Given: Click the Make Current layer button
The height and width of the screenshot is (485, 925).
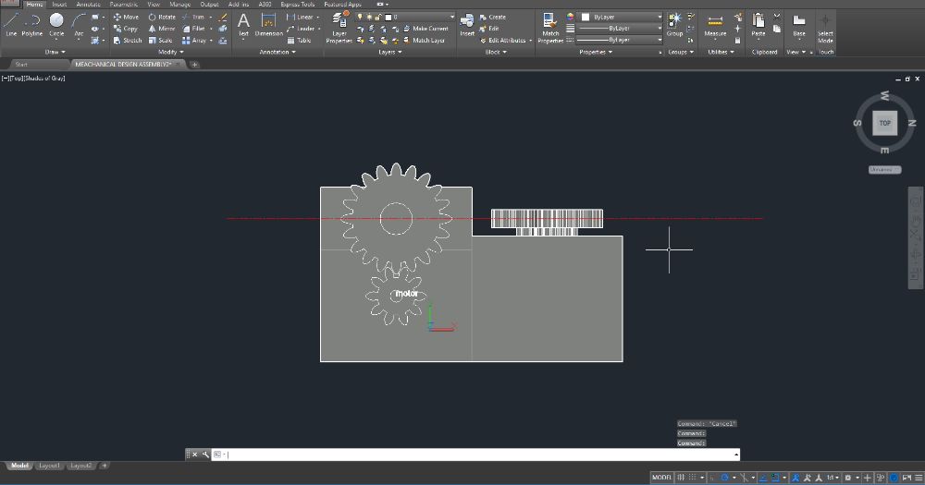Looking at the screenshot, I should coord(425,29).
